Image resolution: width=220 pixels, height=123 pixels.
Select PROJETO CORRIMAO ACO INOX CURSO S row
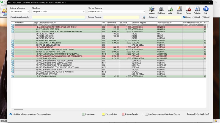pyautogui.click(x=109, y=61)
